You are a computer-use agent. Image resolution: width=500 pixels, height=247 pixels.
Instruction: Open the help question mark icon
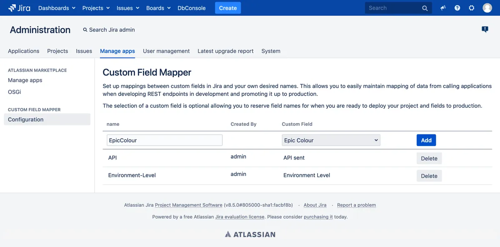point(457,8)
